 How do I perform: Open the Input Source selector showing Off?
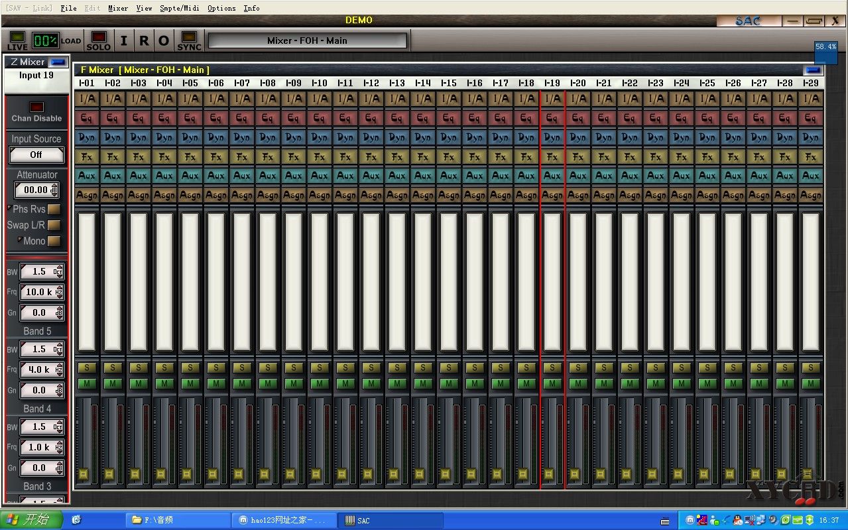(x=36, y=155)
